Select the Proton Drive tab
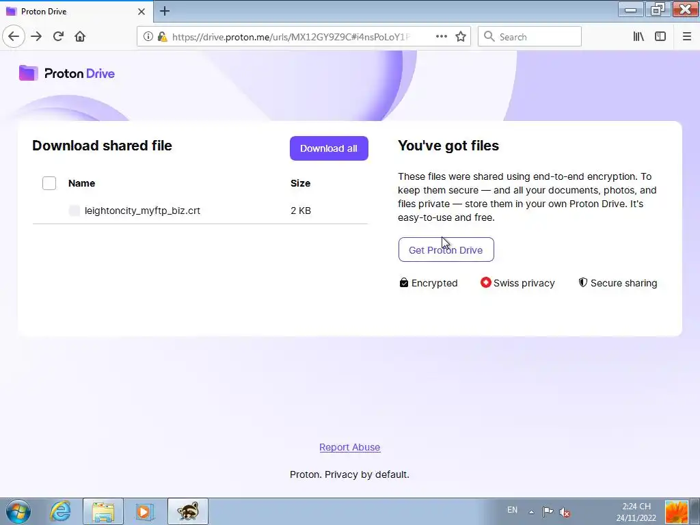 [x=76, y=12]
